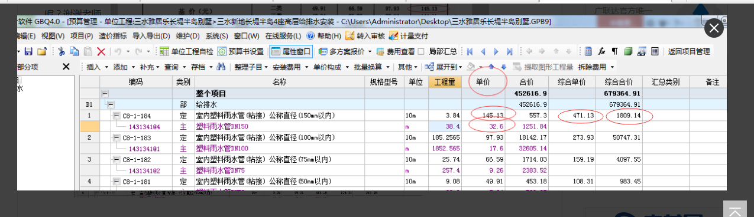Toggle the 局部汇总 checkbox
The image size is (754, 217).
[x=421, y=51]
